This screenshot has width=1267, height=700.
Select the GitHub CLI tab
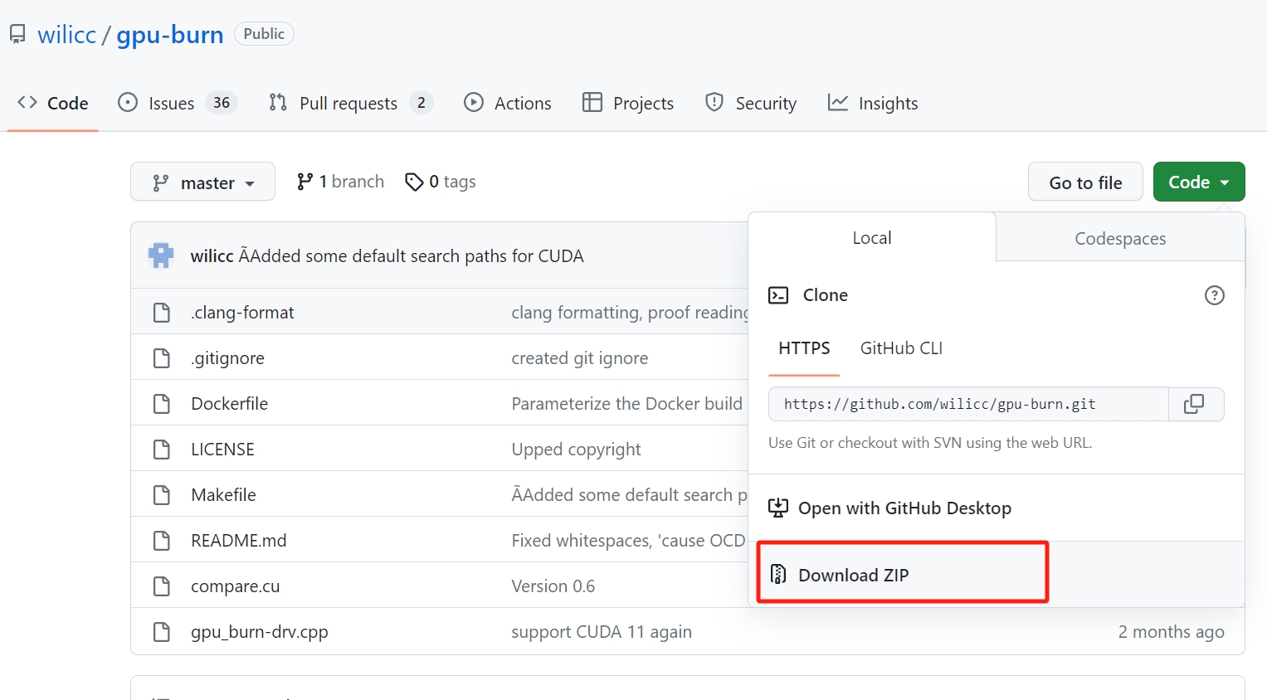point(900,348)
